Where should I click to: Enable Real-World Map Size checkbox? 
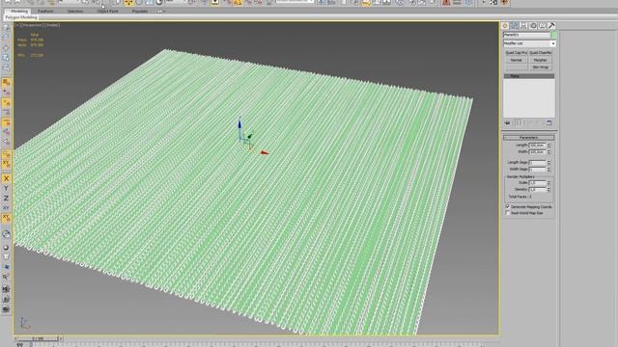(508, 213)
